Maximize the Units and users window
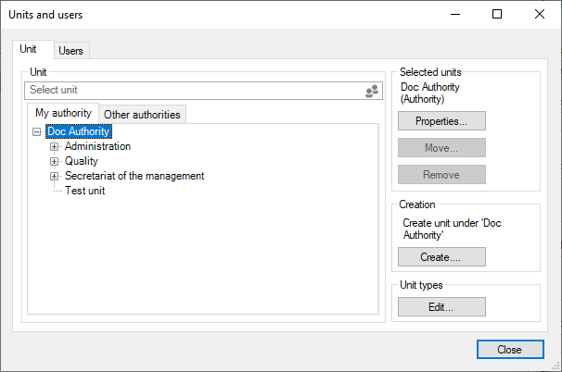Screen dimensions: 562x372 pos(497,14)
